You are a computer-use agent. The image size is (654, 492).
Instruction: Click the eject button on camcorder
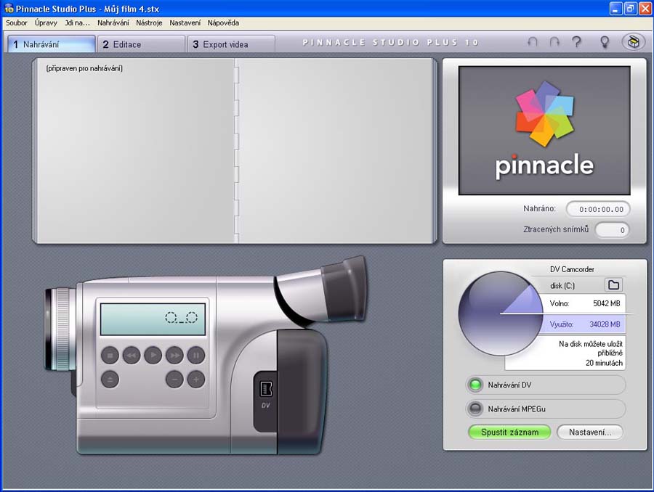click(x=110, y=378)
